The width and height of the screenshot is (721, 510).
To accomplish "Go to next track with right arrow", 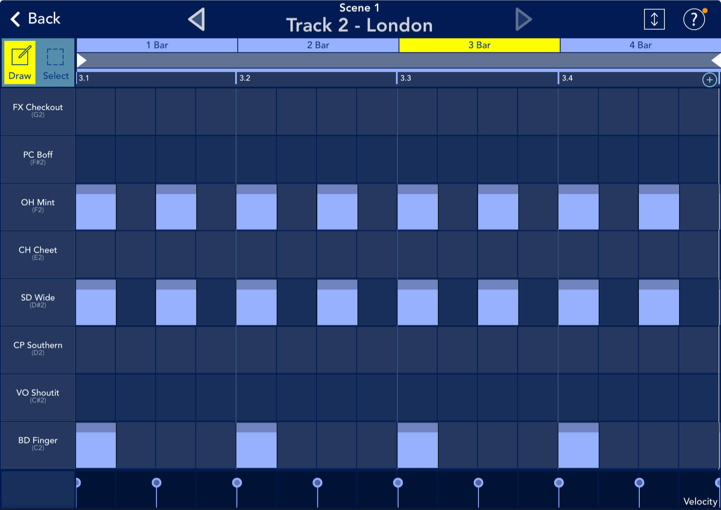I will point(523,20).
